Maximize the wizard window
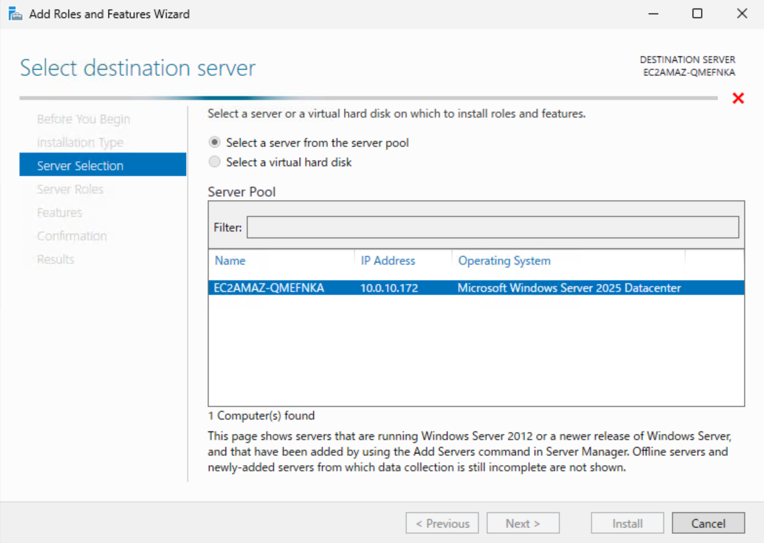 tap(697, 14)
